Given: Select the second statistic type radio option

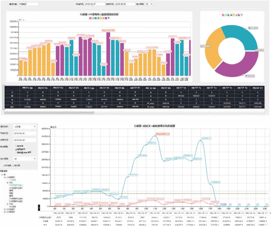Looking at the screenshot, I should [16, 149].
